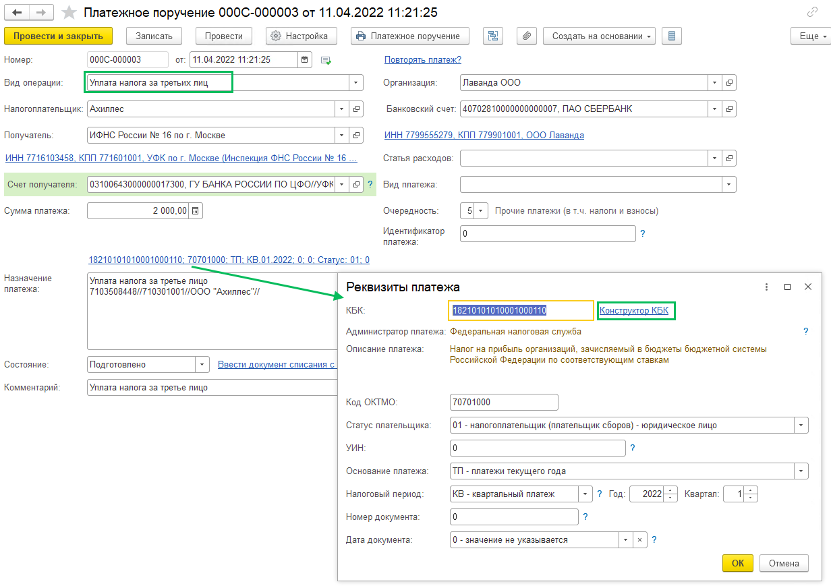
Task: Confirm dialog with ОК
Action: pos(738,563)
